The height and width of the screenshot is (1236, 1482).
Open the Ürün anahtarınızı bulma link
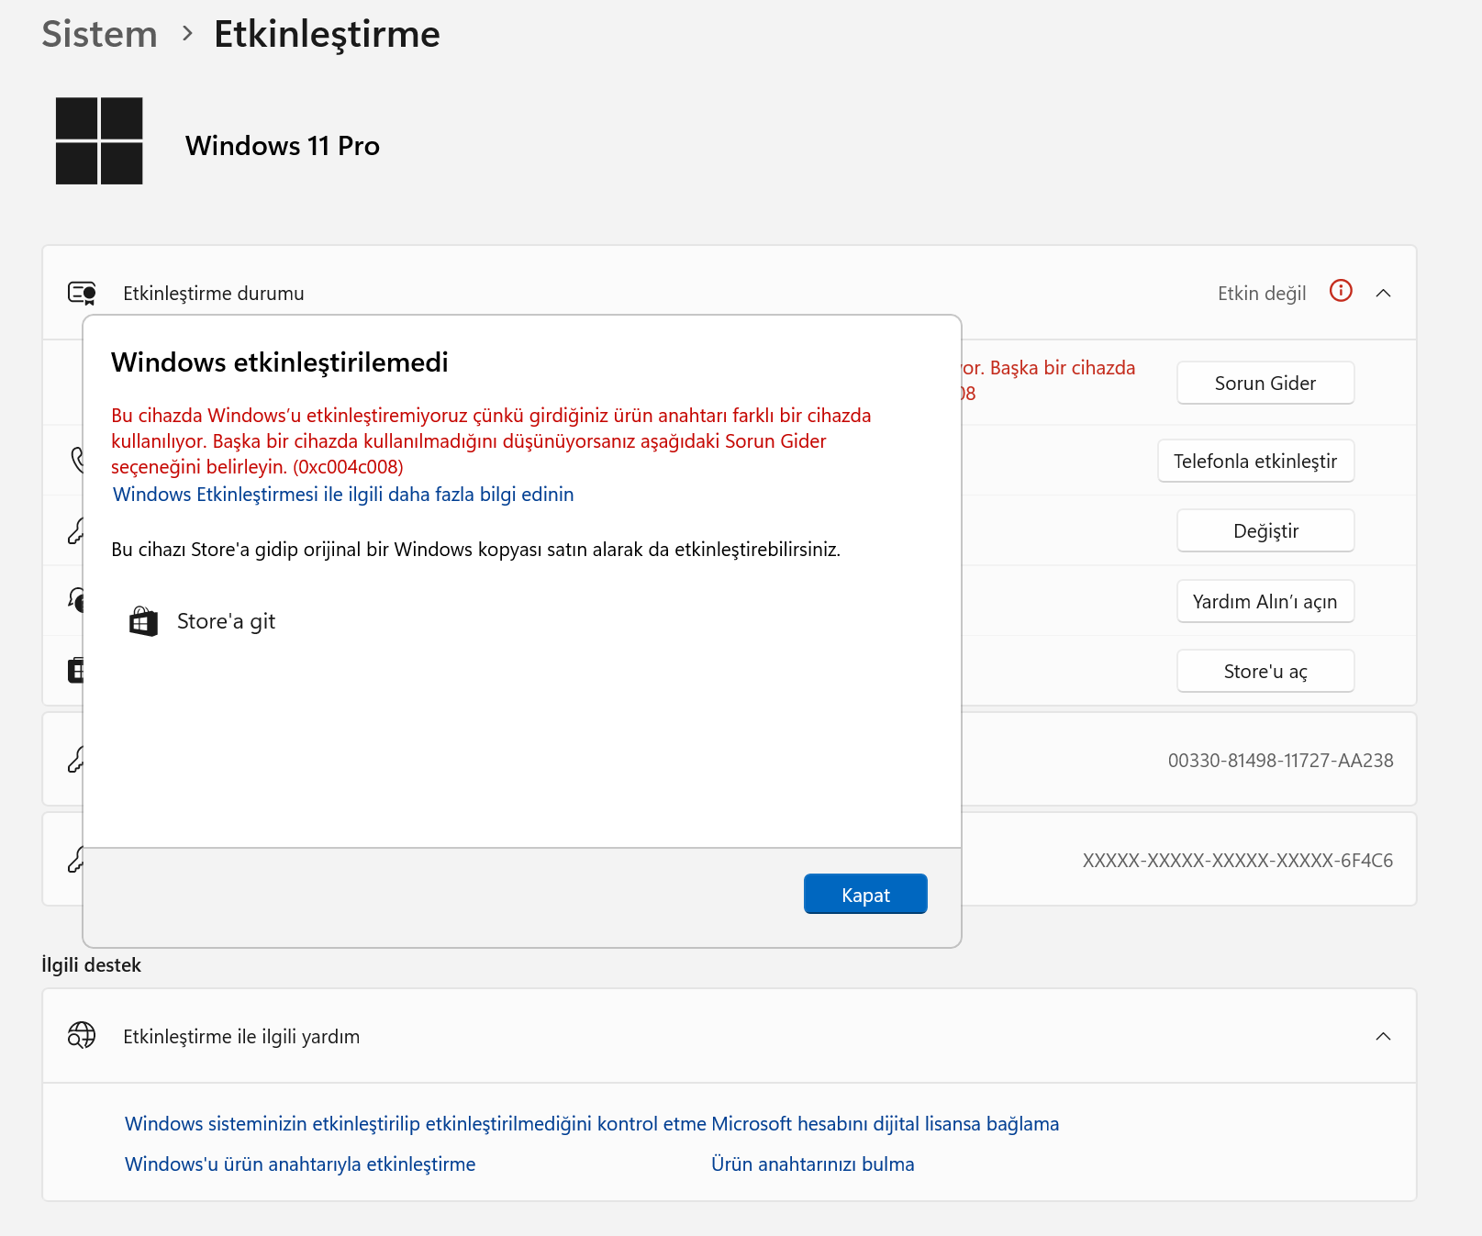point(813,1164)
